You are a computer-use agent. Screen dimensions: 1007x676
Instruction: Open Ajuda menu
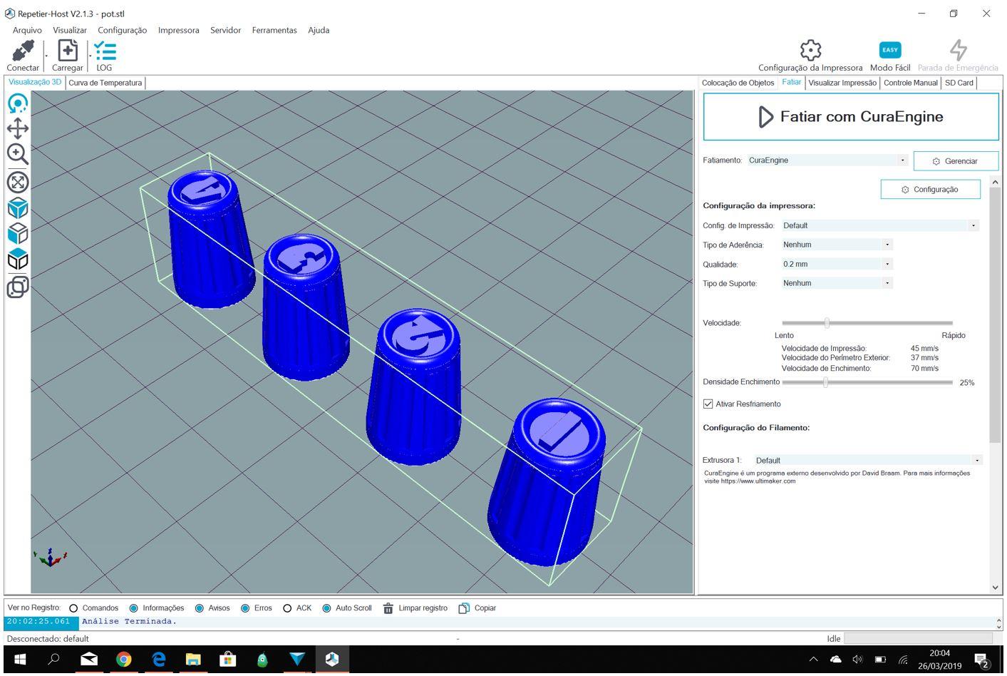(319, 30)
